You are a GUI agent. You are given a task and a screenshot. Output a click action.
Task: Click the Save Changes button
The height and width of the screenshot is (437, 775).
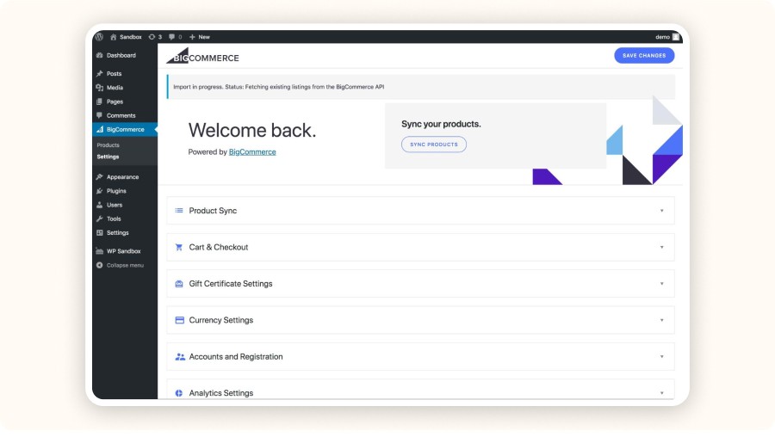click(644, 55)
